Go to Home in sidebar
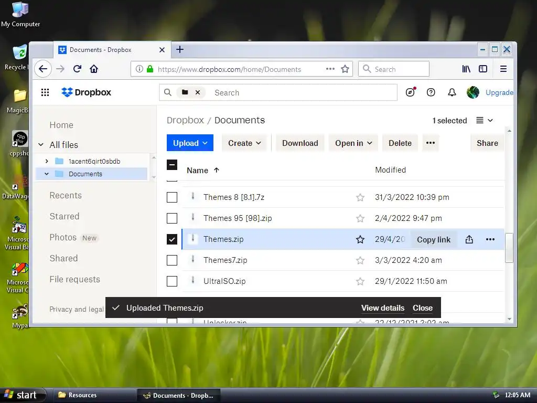Screen dimensions: 537x403 tap(61, 125)
